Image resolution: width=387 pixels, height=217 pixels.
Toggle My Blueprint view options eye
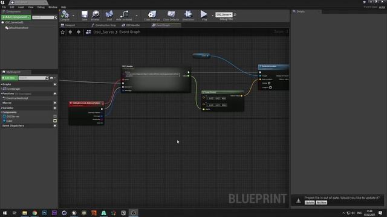click(x=51, y=78)
